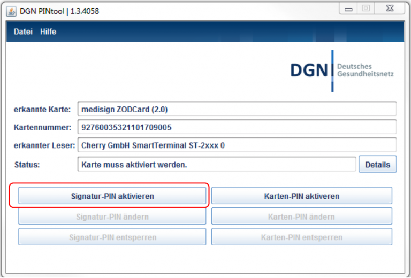
Task: Click the erkannter Leser field
Action: (x=237, y=145)
